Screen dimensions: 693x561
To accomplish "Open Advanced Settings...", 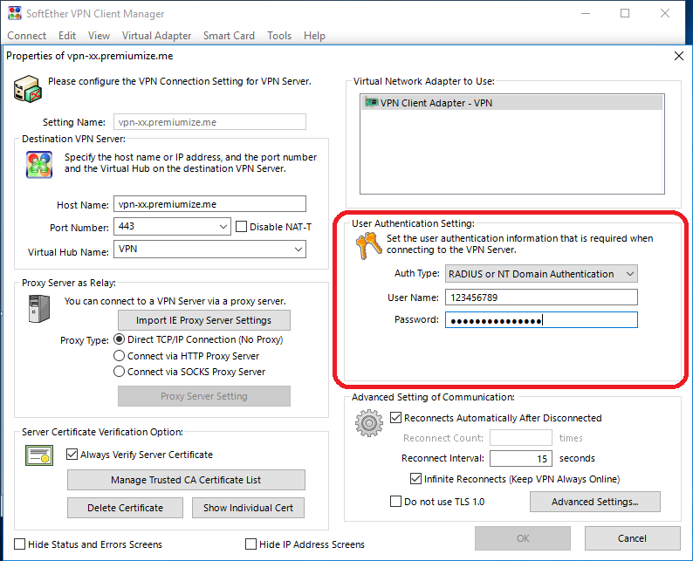I will pyautogui.click(x=595, y=502).
